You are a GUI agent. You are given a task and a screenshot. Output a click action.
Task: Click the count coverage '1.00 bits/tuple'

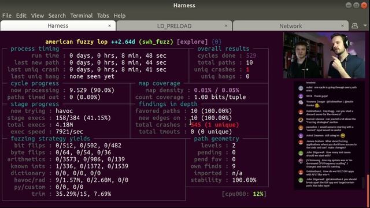(220, 97)
